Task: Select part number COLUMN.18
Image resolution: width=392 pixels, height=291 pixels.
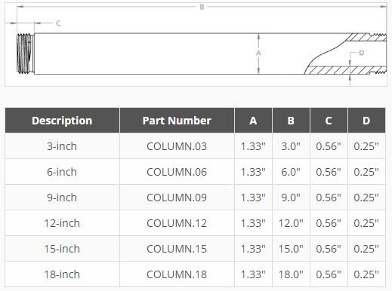Action: tap(177, 274)
